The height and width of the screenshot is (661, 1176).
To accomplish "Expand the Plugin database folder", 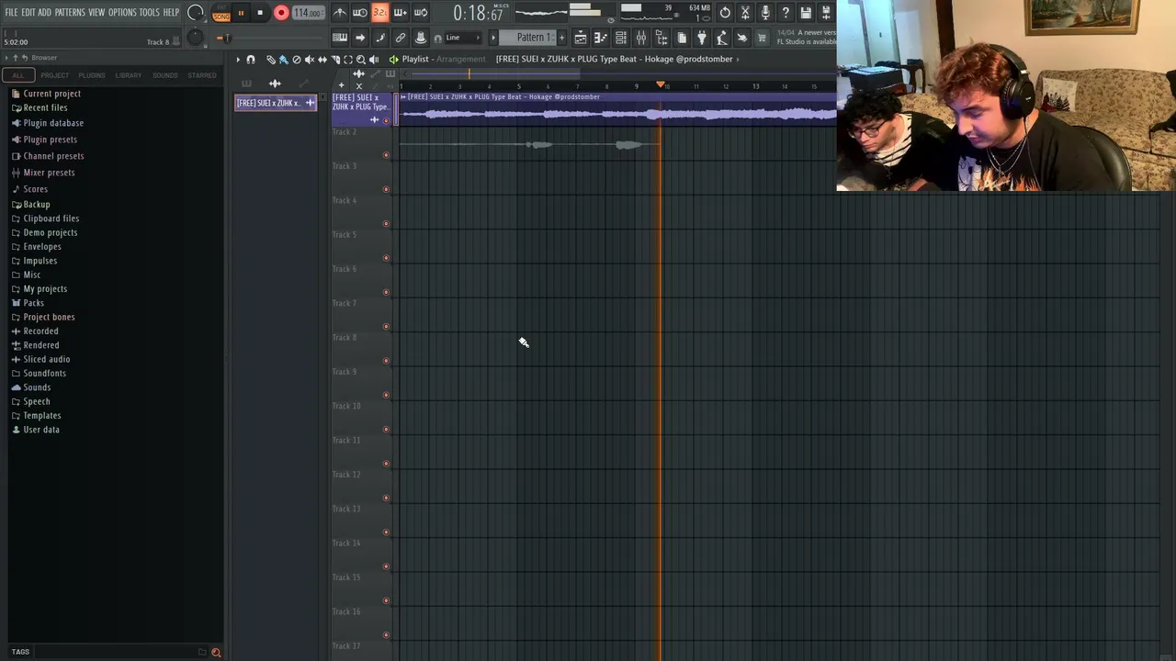I will [x=53, y=123].
